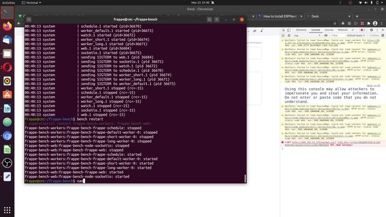Toggle DevTools device toolbar
Image resolution: width=386 pixels, height=217 pixels.
(289, 30)
